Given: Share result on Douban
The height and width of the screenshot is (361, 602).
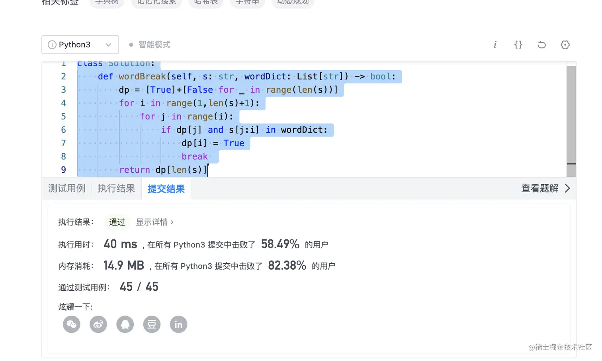Looking at the screenshot, I should click(152, 324).
